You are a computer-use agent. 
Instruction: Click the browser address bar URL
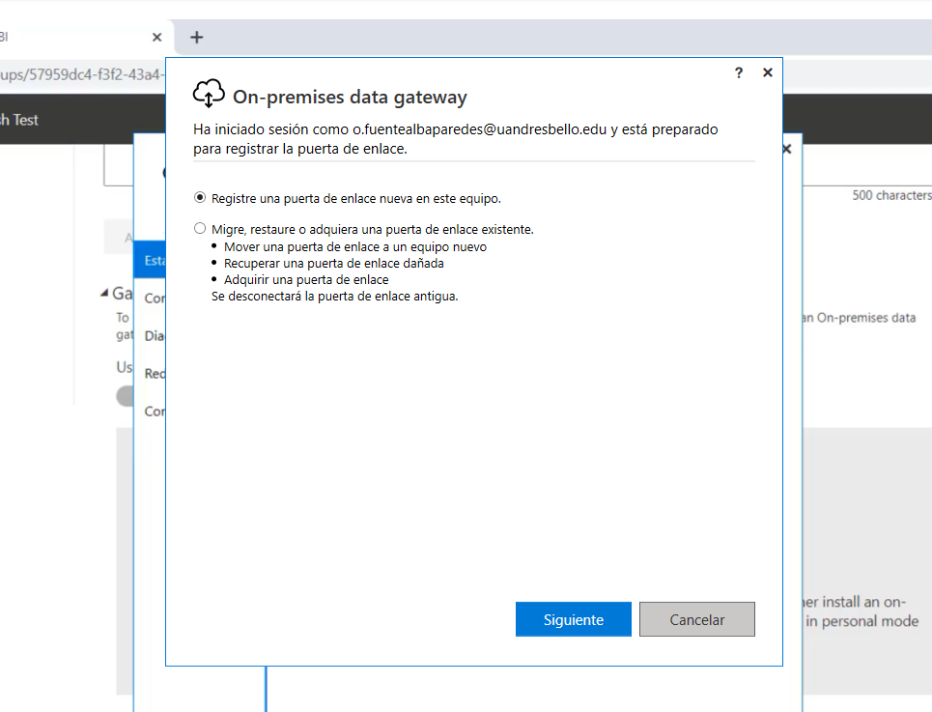pyautogui.click(x=82, y=74)
